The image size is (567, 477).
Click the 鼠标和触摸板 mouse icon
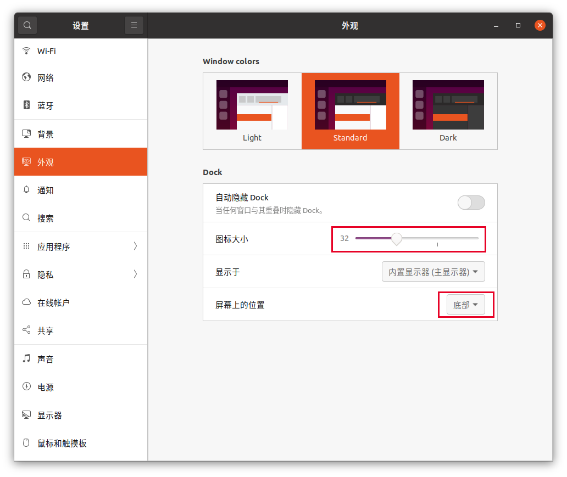coord(26,443)
